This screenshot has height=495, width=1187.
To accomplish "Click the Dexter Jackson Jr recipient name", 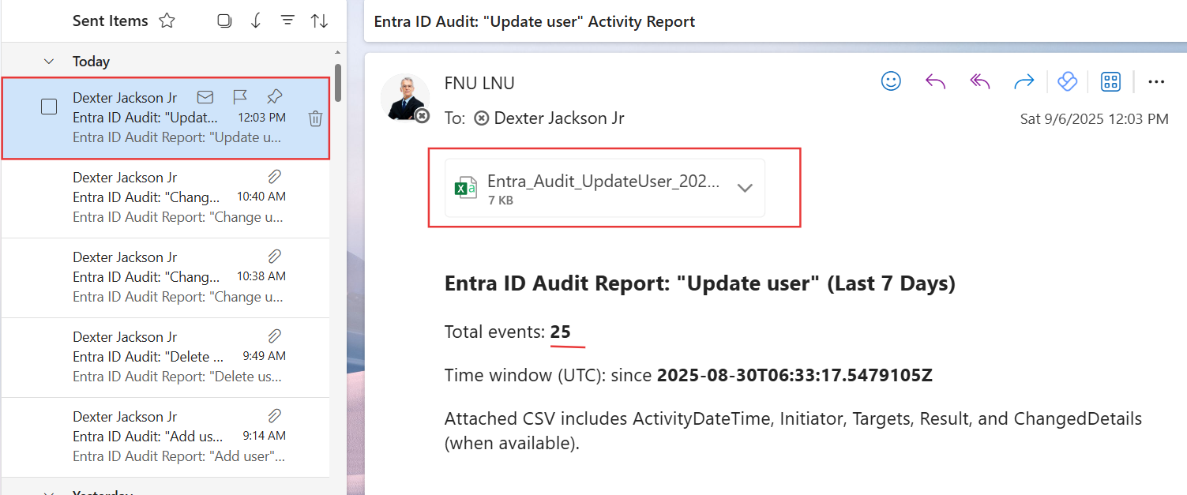I will point(558,118).
